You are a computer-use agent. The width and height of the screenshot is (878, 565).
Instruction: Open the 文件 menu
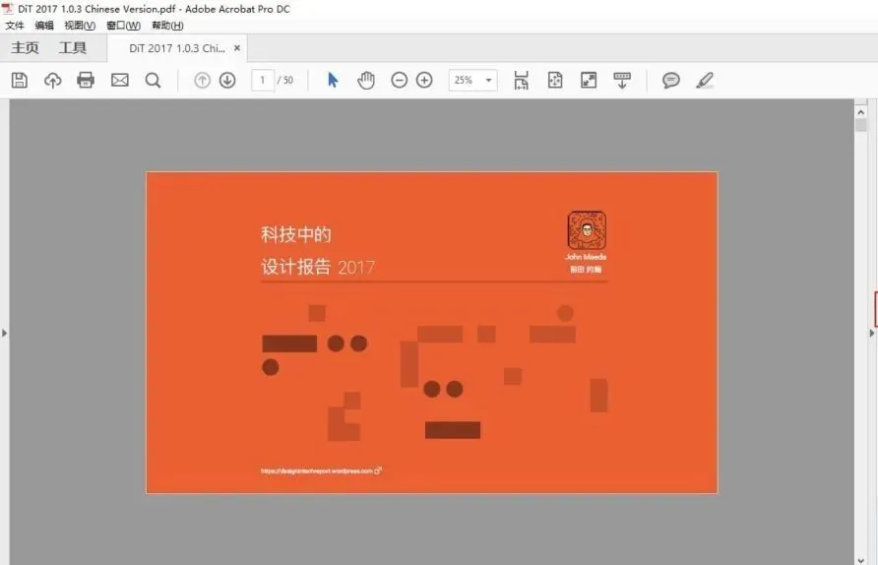[15, 26]
